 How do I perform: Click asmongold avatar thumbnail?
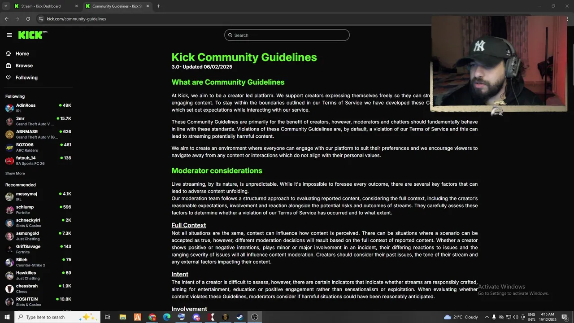9,236
